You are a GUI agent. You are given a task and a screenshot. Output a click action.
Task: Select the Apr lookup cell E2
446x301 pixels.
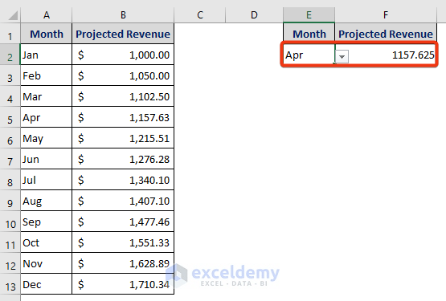pyautogui.click(x=309, y=55)
